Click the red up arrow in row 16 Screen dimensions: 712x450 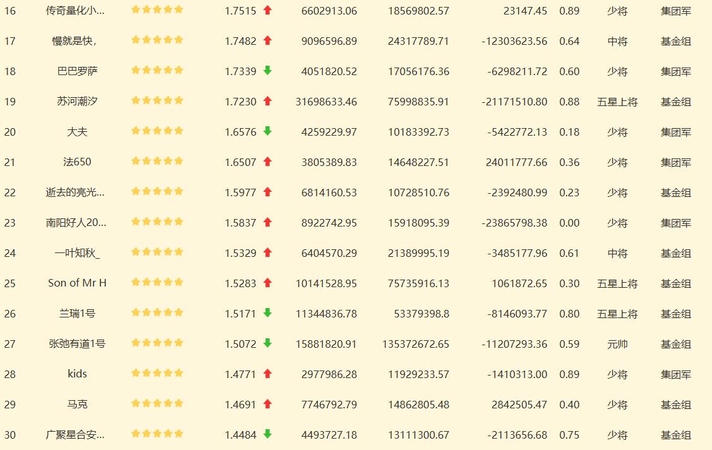(267, 10)
